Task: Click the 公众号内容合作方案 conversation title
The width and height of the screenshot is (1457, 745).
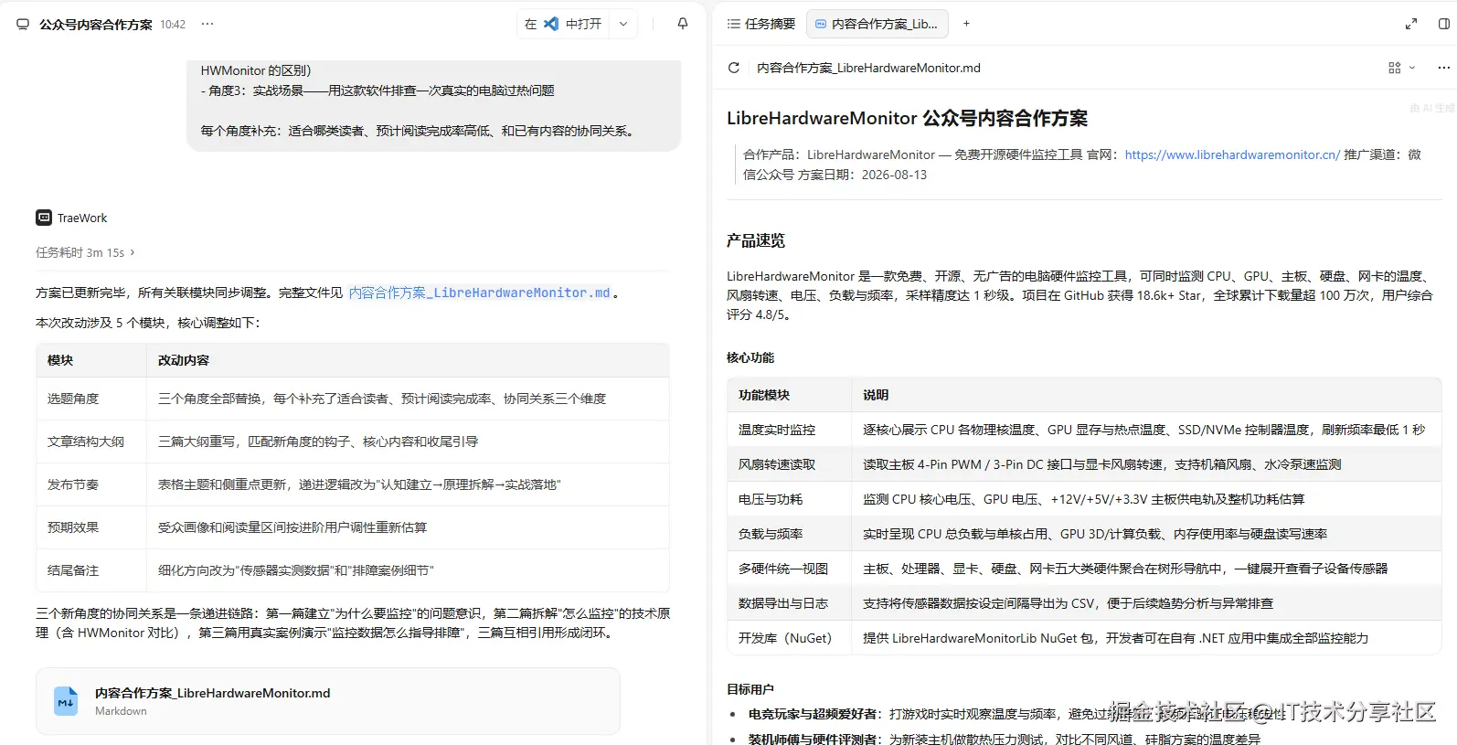Action: pos(96,25)
